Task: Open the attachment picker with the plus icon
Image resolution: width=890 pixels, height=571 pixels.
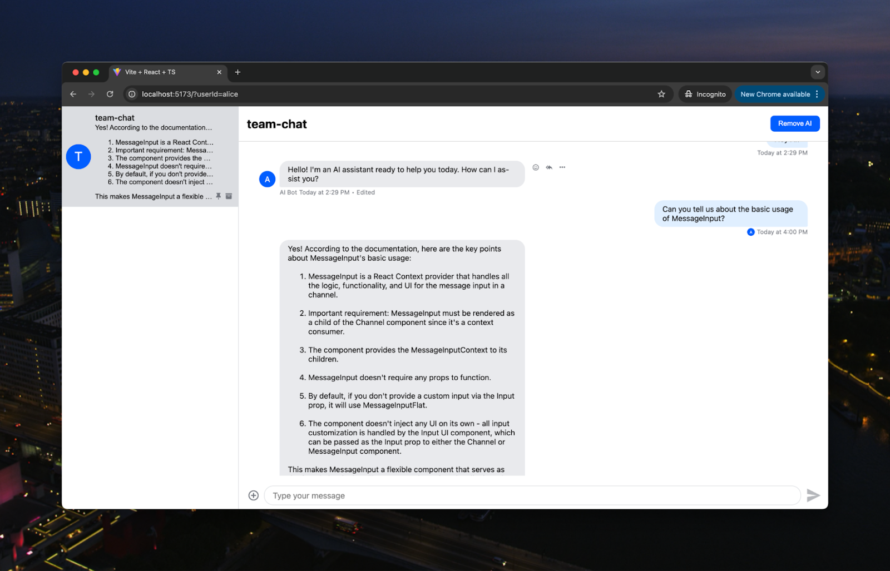Action: pos(253,495)
